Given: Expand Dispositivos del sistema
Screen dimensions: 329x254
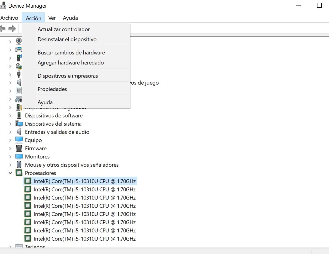Looking at the screenshot, I should [x=10, y=124].
